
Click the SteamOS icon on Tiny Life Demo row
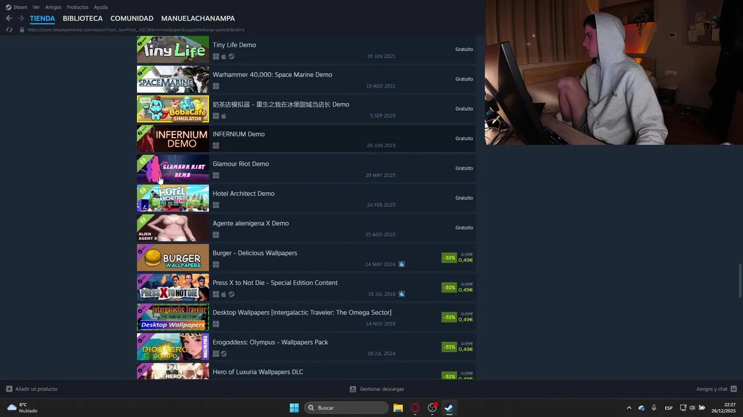tap(231, 56)
